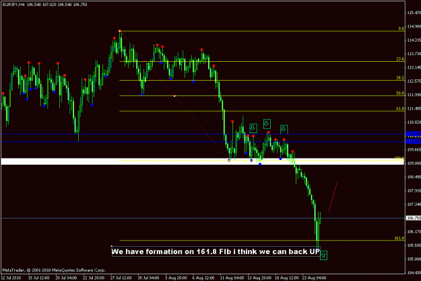The width and height of the screenshot is (421, 281).
Task: Select the 38.2 Fibonacci level label
Action: [400, 78]
